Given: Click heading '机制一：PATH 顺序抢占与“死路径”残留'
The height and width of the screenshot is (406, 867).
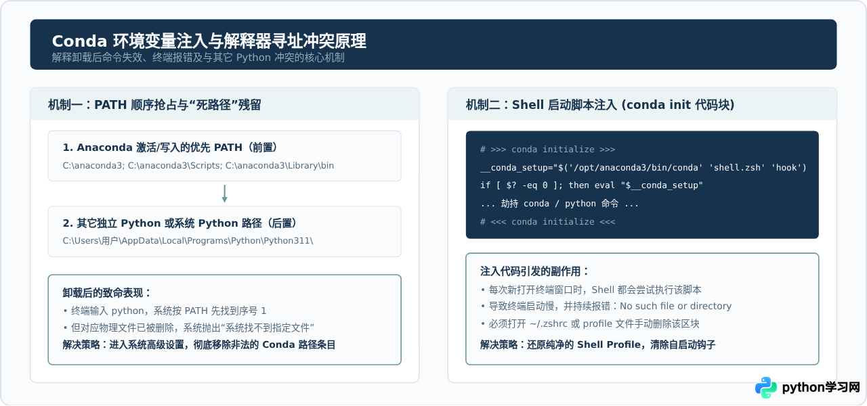Looking at the screenshot, I should [x=155, y=105].
